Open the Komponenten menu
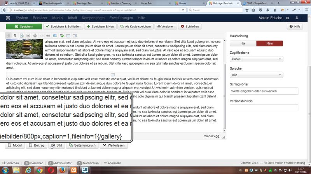 point(93,18)
